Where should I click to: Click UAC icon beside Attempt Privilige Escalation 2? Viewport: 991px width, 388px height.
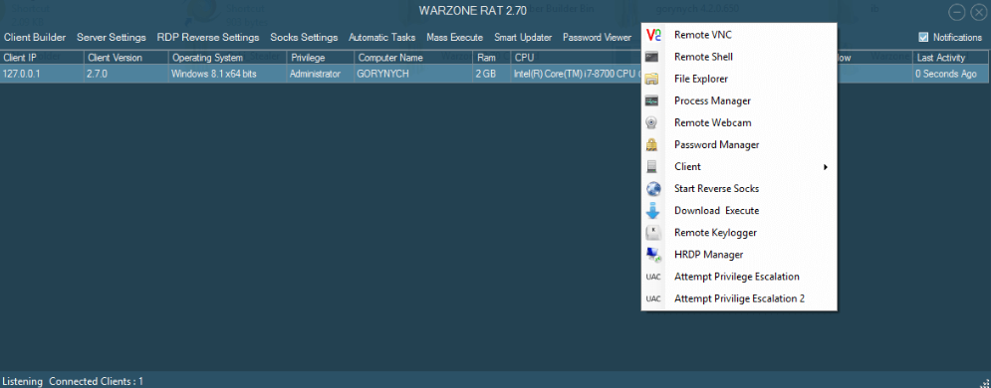click(653, 299)
